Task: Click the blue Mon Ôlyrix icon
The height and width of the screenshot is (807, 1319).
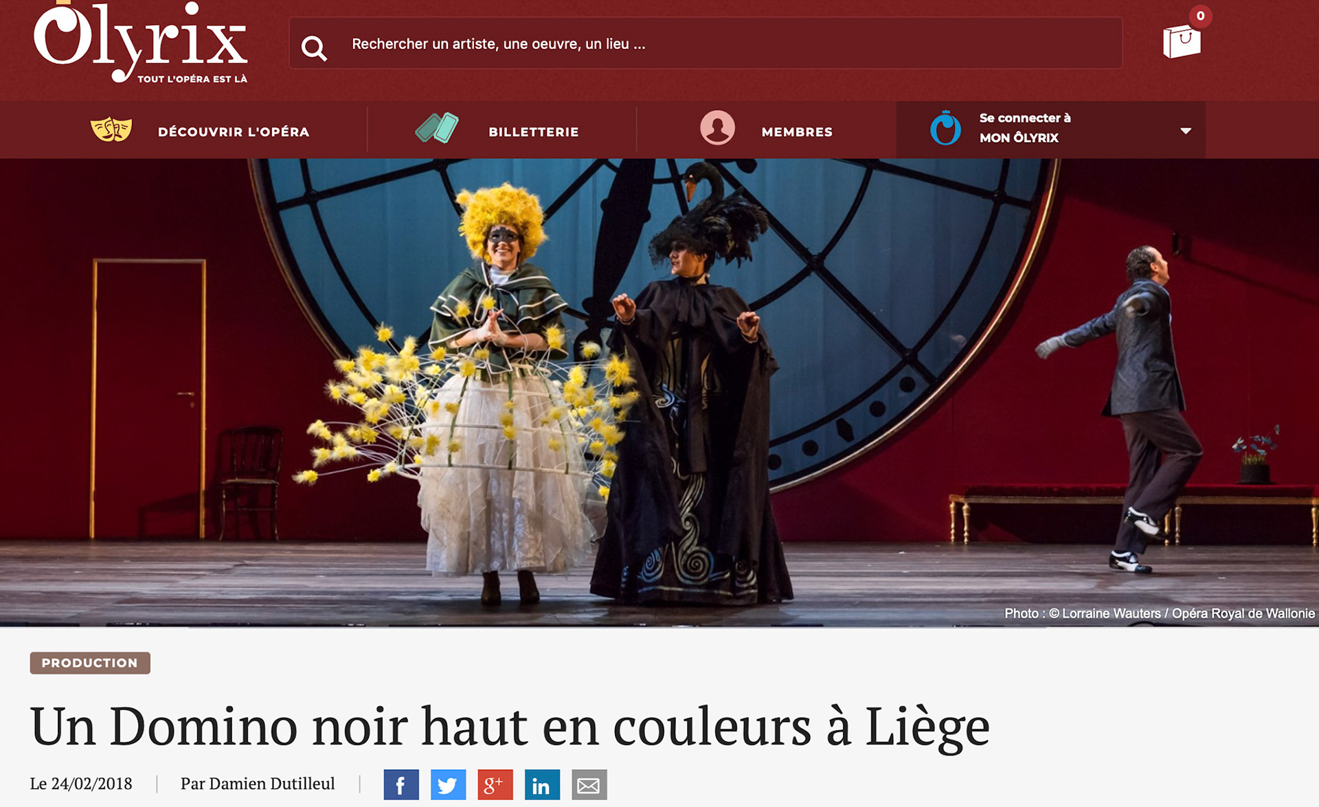Action: pos(945,128)
